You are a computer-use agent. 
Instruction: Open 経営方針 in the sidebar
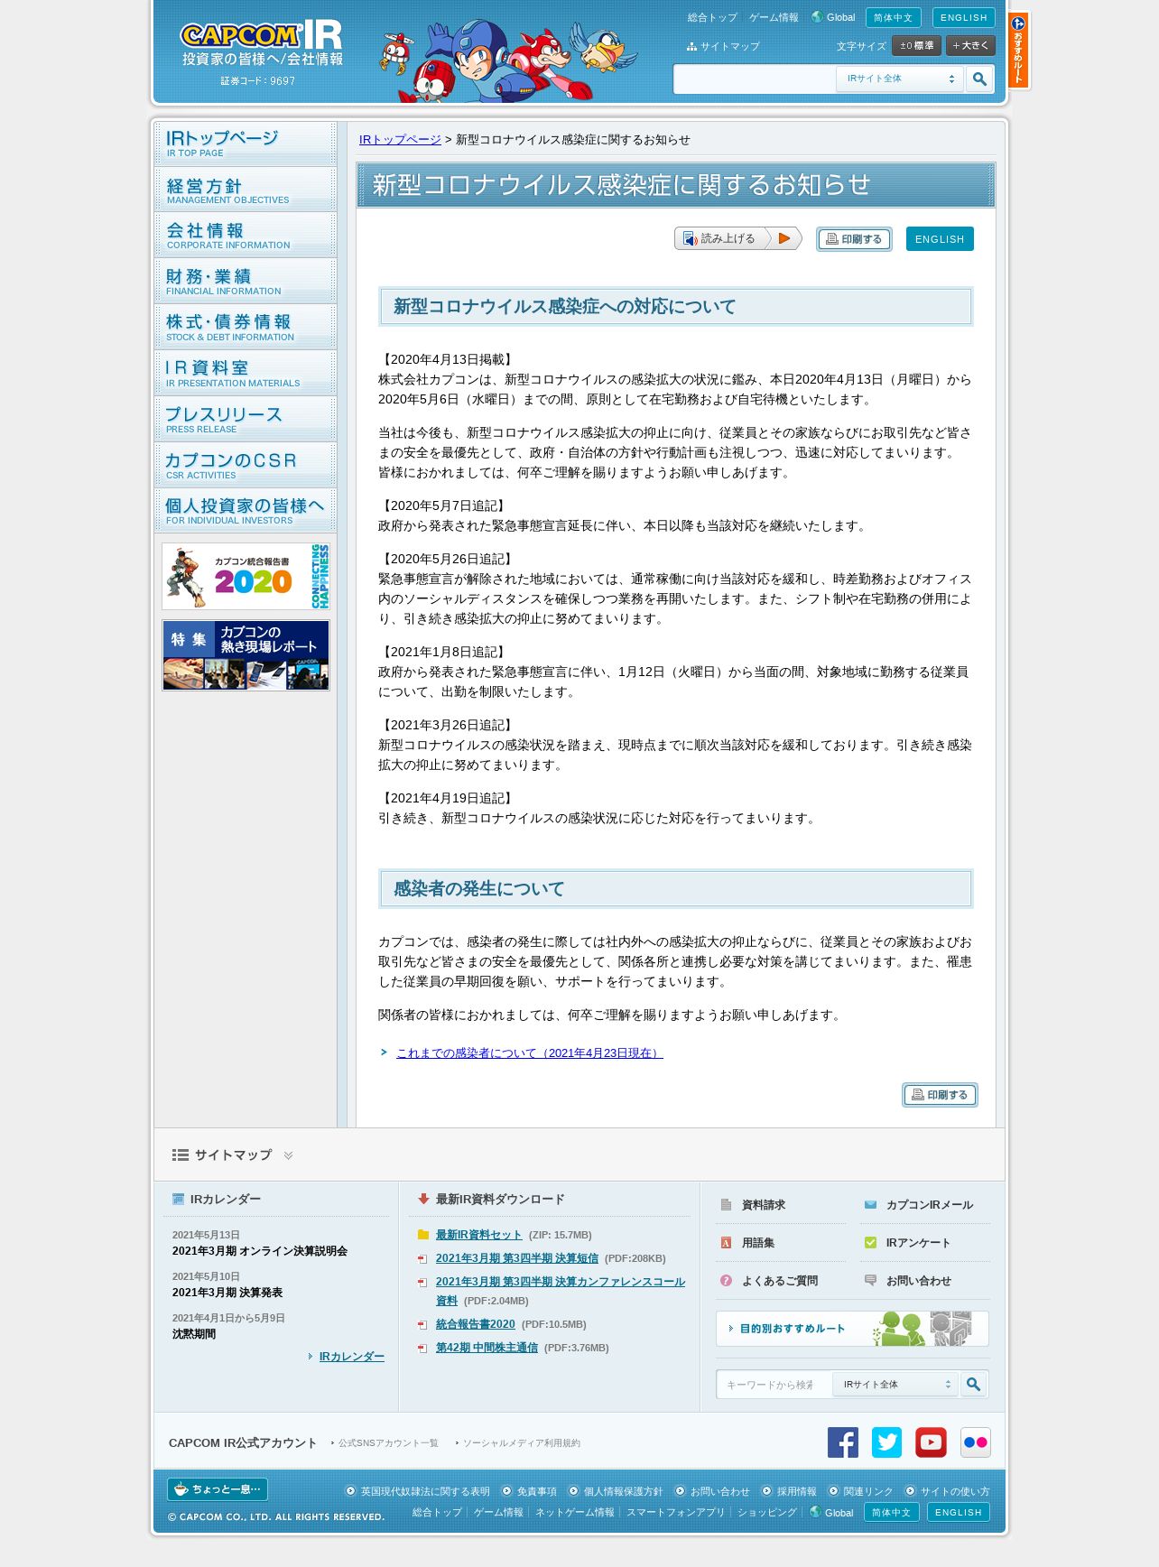[x=246, y=190]
